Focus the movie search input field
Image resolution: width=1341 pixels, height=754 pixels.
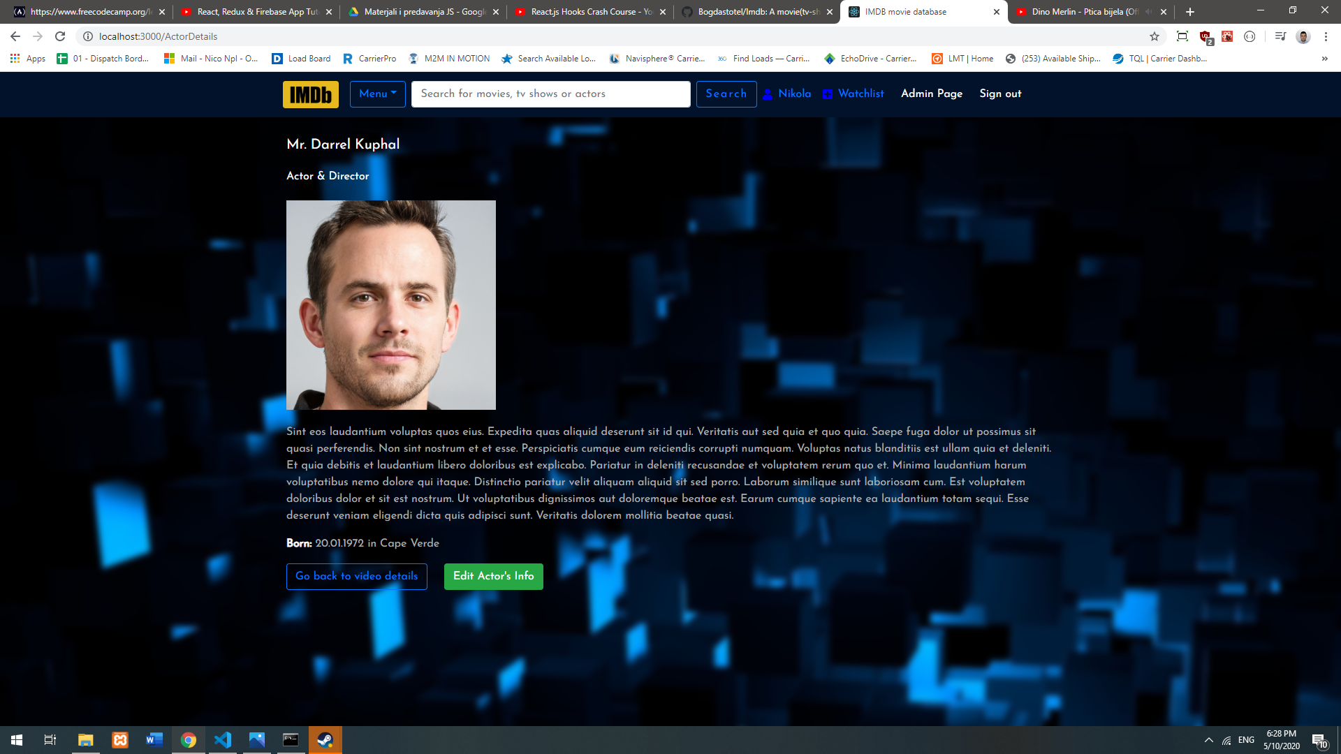(x=550, y=94)
